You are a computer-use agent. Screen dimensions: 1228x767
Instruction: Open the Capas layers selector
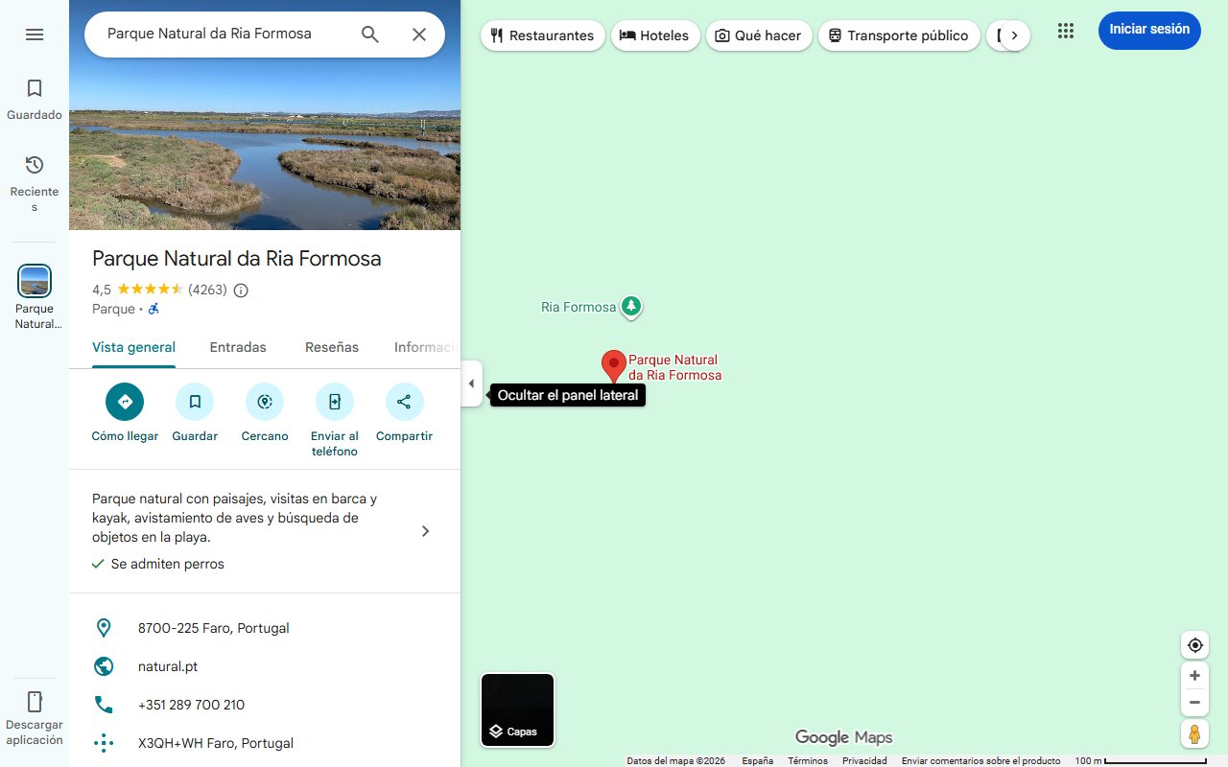tap(517, 709)
